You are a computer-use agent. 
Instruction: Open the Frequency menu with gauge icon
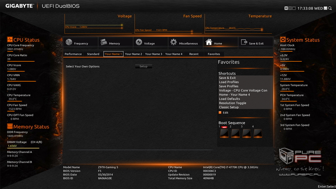tap(81, 42)
